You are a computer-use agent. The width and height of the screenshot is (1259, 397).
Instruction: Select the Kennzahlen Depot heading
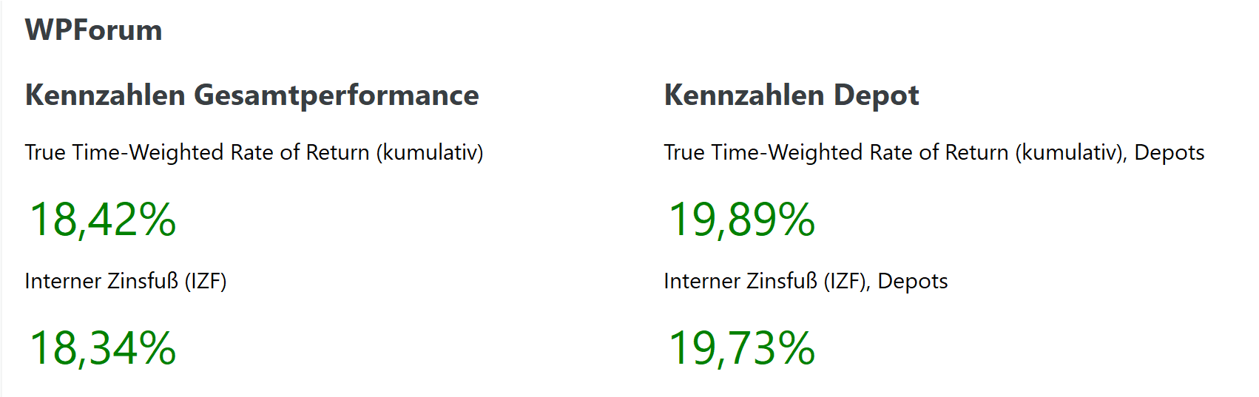tap(791, 95)
